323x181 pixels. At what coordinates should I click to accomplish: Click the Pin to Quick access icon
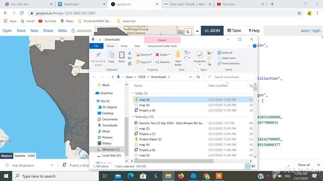pos(98,55)
